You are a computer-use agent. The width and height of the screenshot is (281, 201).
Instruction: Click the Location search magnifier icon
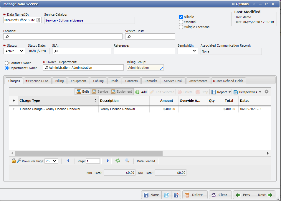tap(6, 36)
